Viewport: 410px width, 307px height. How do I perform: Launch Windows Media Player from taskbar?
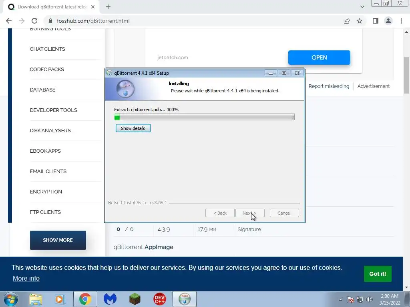pyautogui.click(x=60, y=299)
